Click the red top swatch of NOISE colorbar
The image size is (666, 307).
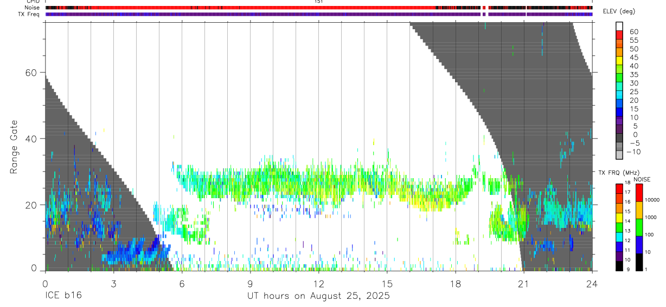click(x=639, y=192)
